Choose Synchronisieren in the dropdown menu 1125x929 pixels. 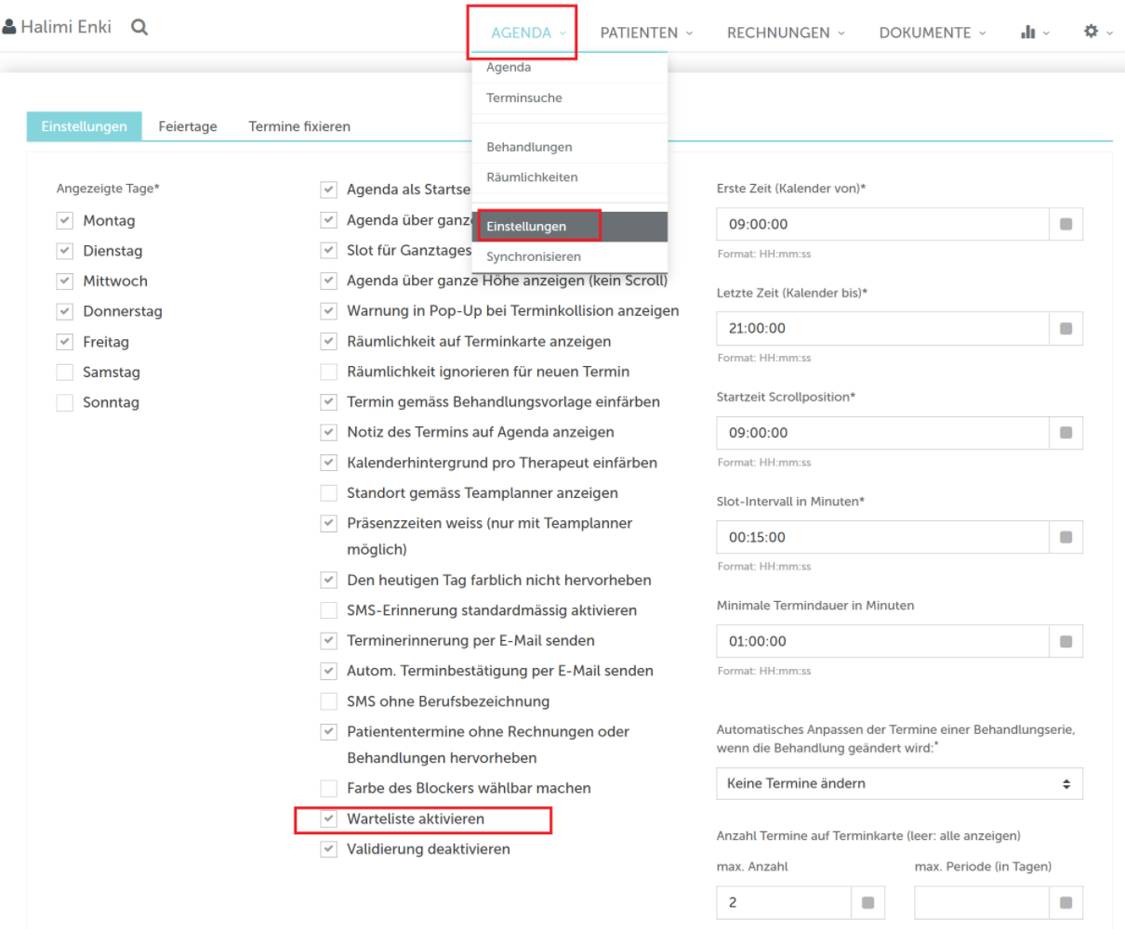(534, 256)
